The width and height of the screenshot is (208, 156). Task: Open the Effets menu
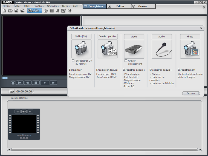click(x=27, y=6)
